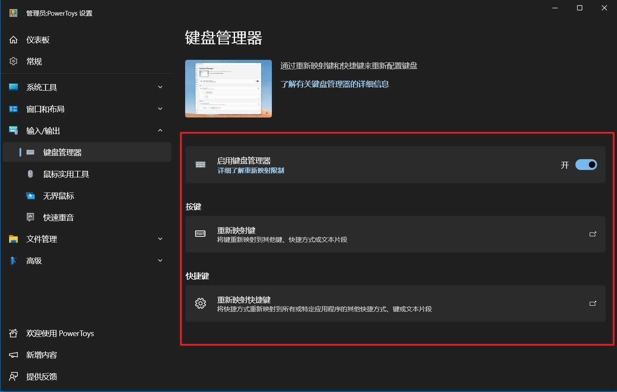Image resolution: width=617 pixels, height=392 pixels.
Task: Open the 了解有关键盘管理器的详细信息 link
Action: pos(334,84)
